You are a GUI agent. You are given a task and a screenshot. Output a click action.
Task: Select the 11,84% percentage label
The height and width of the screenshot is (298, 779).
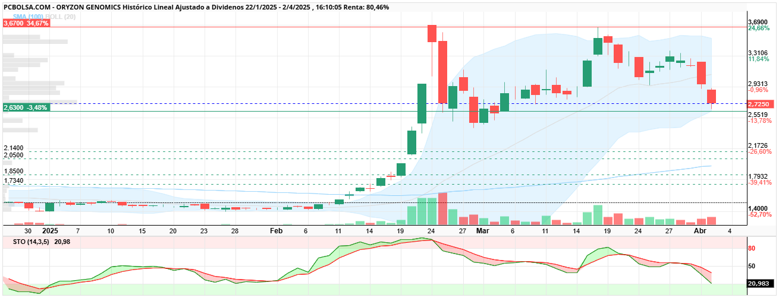click(x=759, y=59)
